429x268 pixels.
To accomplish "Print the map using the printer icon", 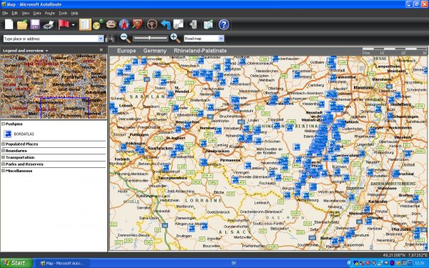I will pos(49,25).
